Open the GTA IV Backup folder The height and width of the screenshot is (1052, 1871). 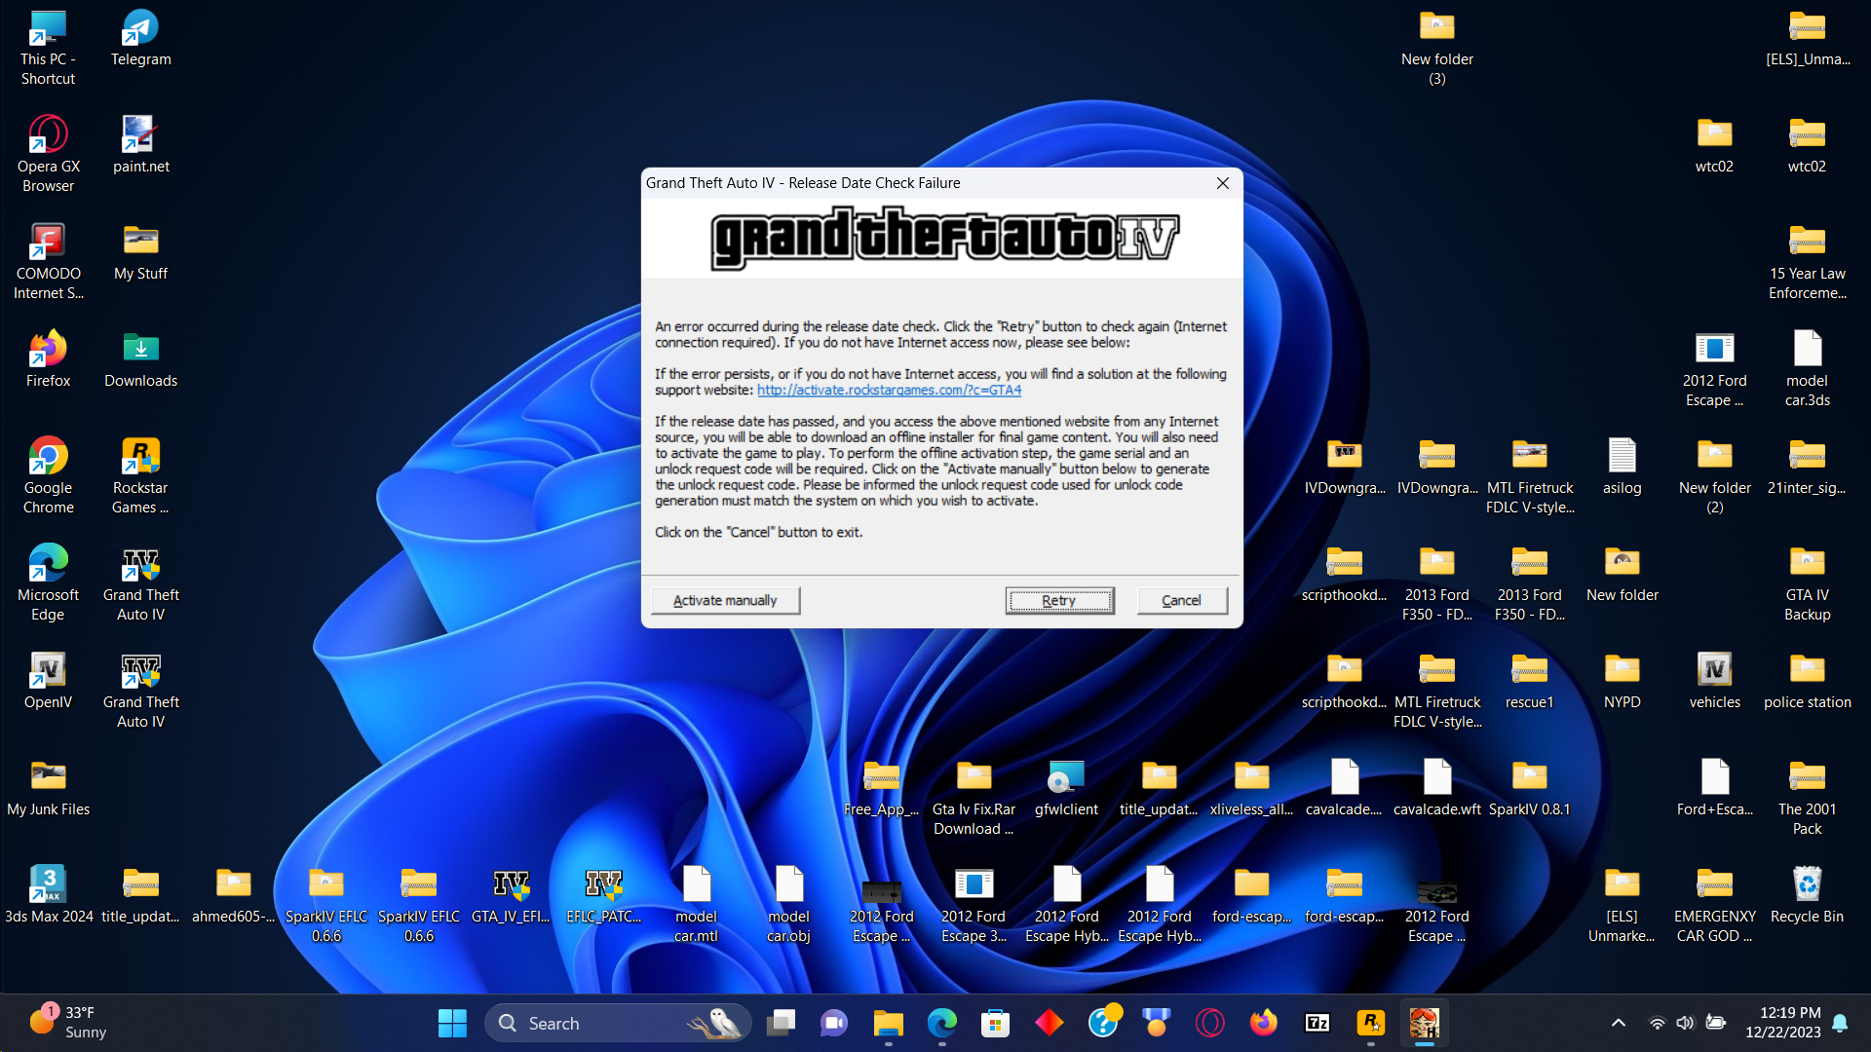click(1807, 563)
